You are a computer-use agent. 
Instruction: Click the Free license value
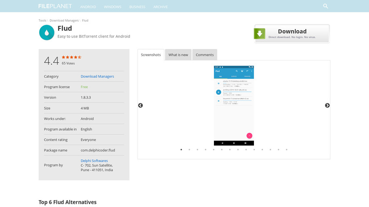pyautogui.click(x=84, y=87)
